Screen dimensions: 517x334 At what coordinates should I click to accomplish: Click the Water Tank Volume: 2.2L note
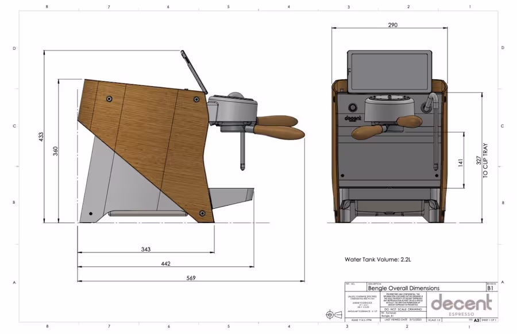pos(379,258)
